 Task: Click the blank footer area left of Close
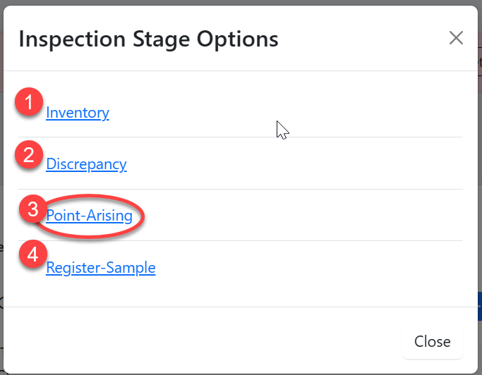pyautogui.click(x=212, y=341)
